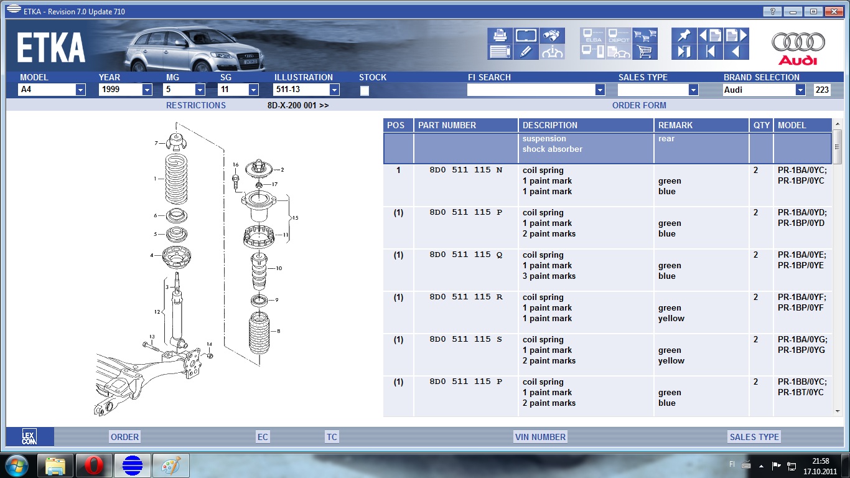Click the pencil edit icon
850x478 pixels.
coord(526,52)
